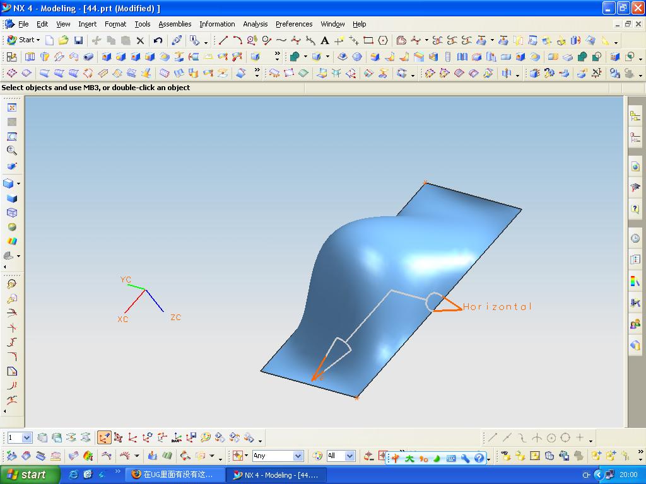The width and height of the screenshot is (646, 484).
Task: Click the Fit view icon in the left toolbar
Action: (x=12, y=107)
